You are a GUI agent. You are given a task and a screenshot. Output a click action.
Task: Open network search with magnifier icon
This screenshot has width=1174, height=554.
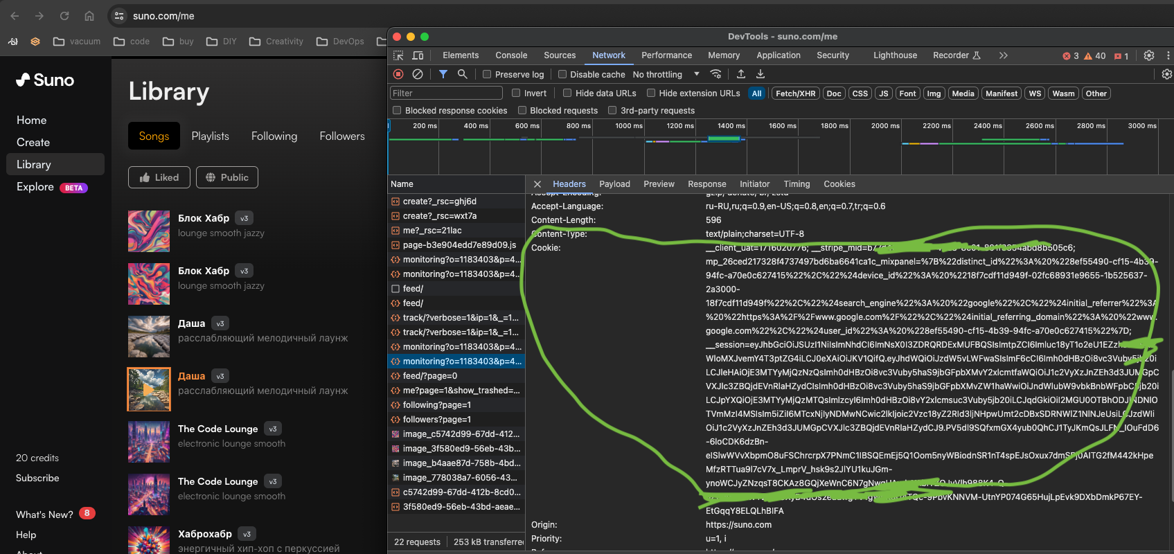click(x=462, y=74)
